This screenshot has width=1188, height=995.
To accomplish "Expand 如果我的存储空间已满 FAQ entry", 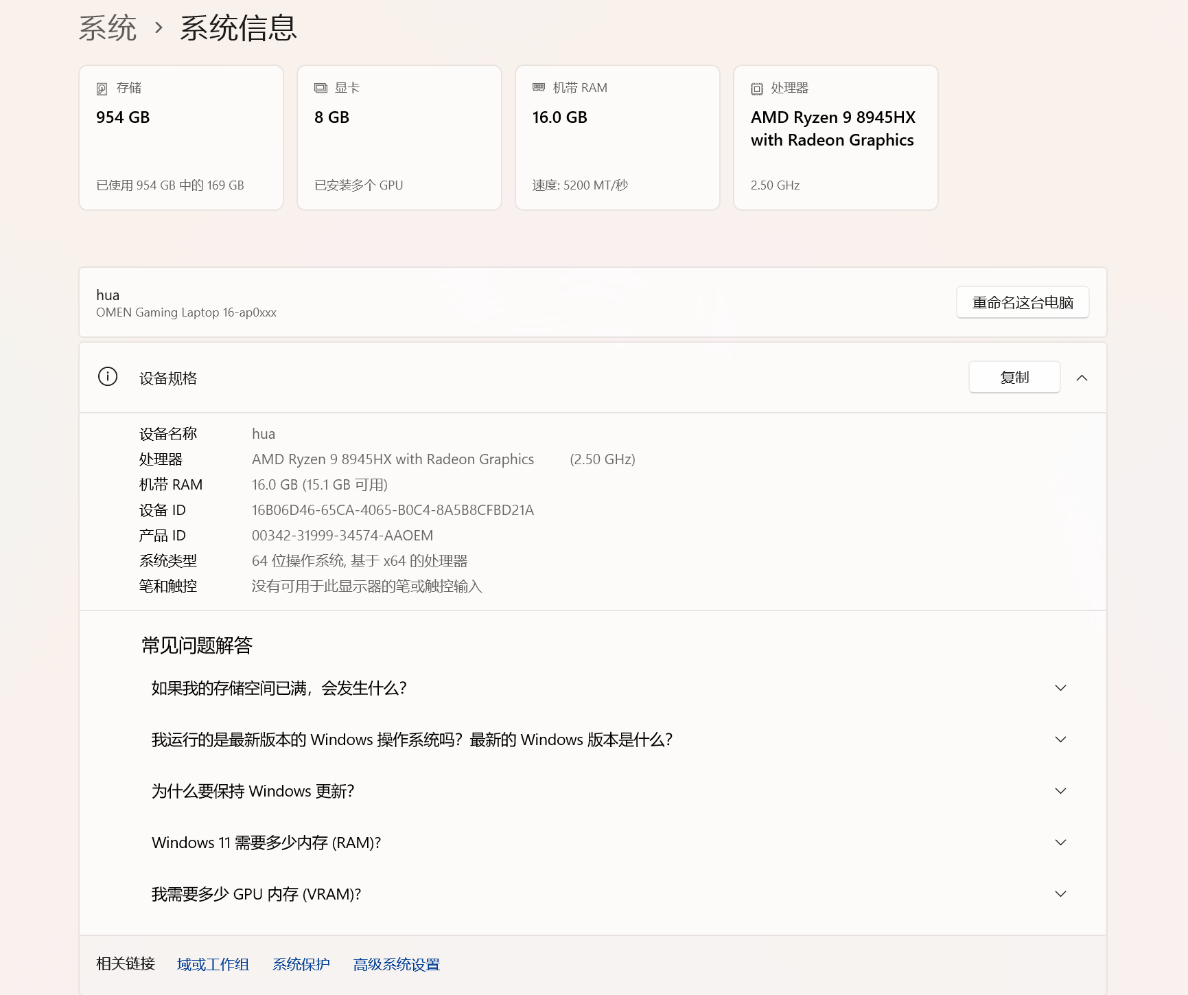I will [x=1060, y=687].
